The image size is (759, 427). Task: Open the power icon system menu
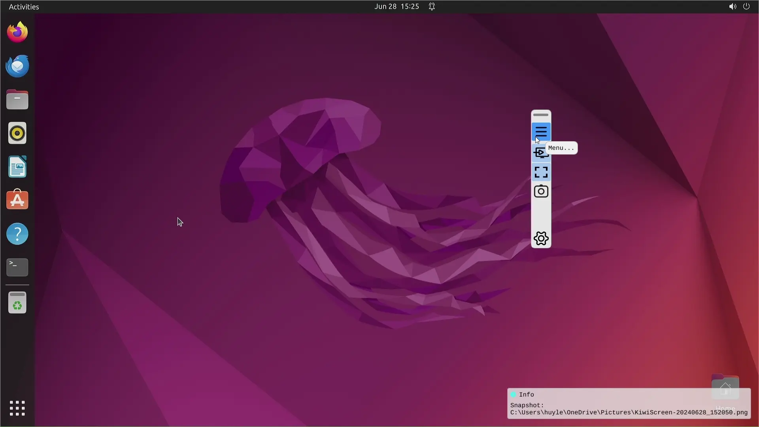[x=746, y=7]
